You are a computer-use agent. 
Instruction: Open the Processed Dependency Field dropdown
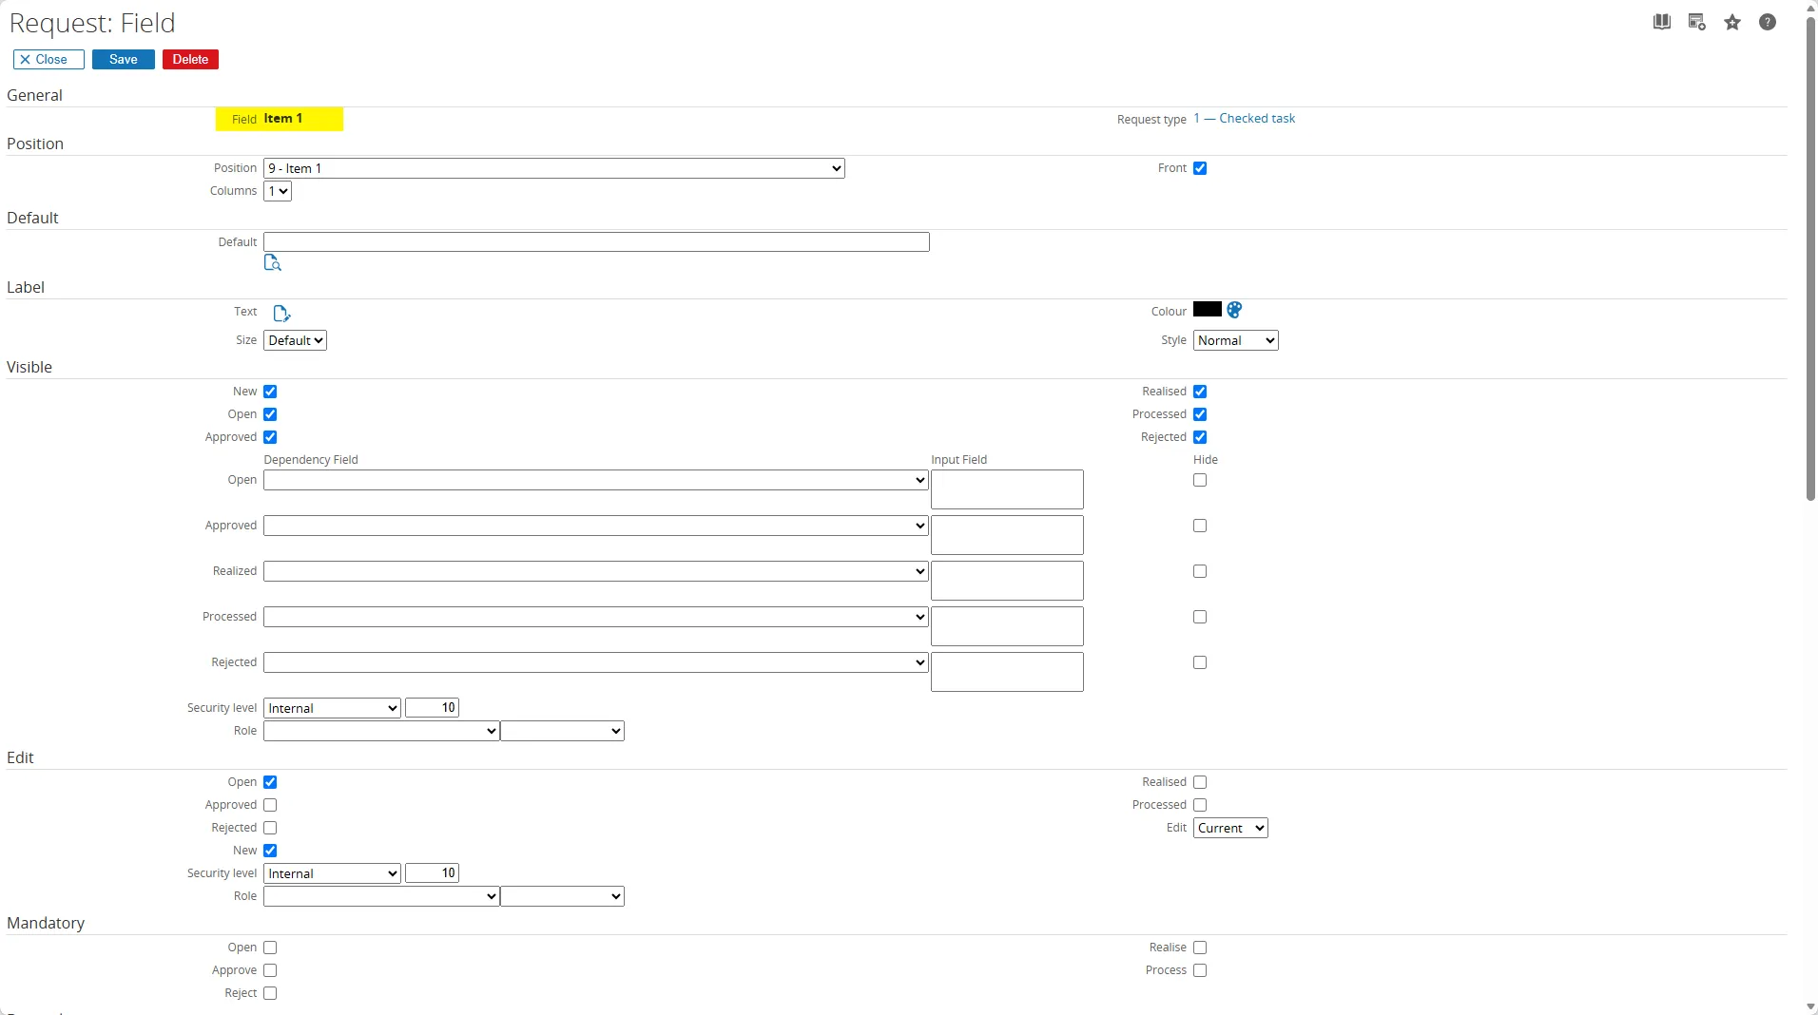point(596,617)
